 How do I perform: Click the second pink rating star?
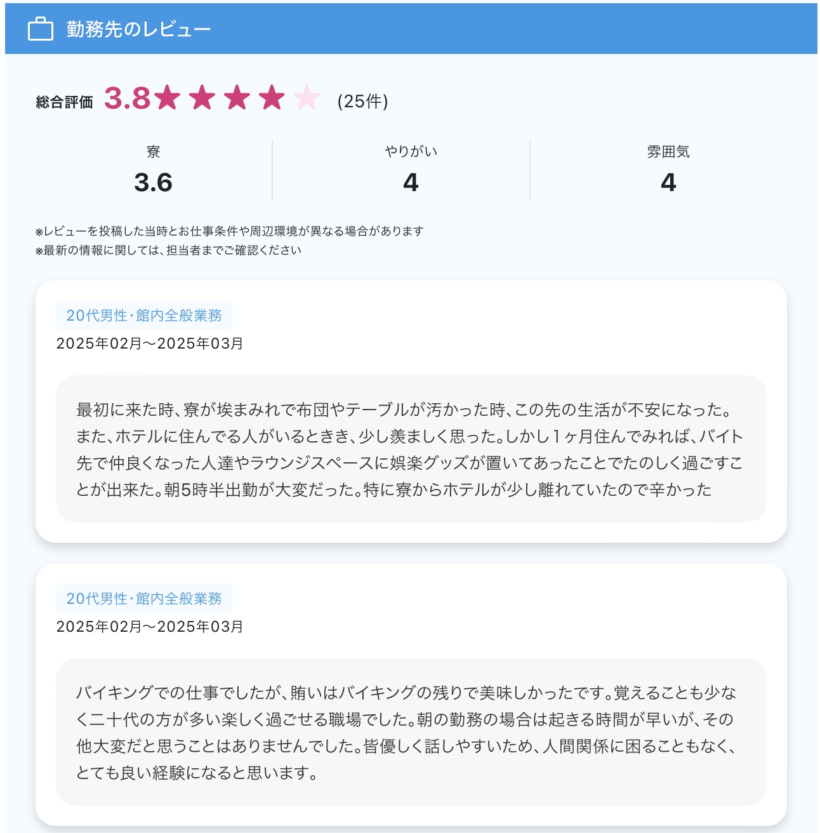(x=202, y=98)
